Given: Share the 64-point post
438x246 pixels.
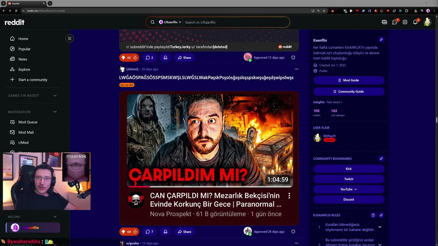Looking at the screenshot, I should click(184, 232).
